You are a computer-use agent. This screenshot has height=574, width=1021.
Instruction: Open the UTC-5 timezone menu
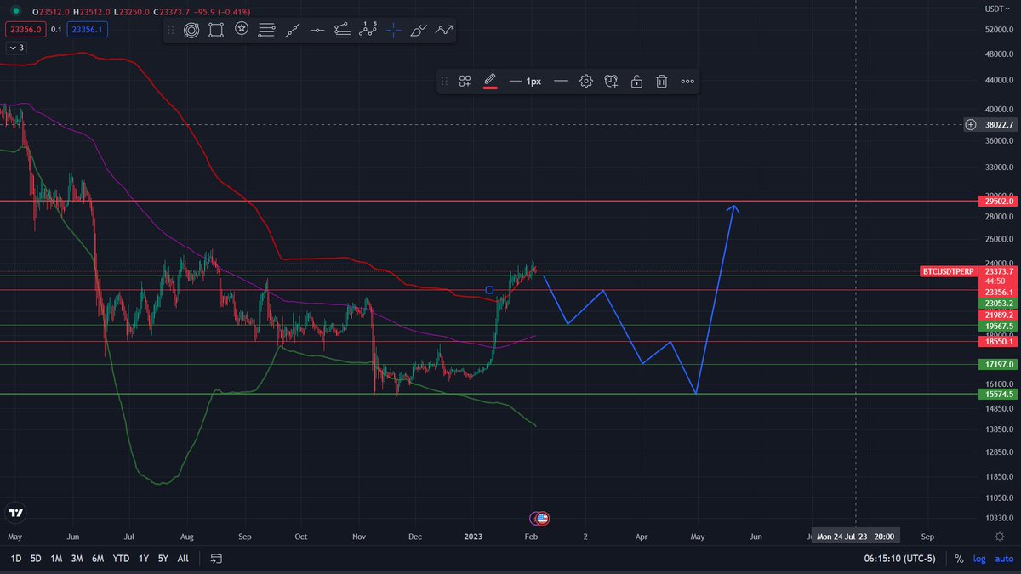pos(899,559)
